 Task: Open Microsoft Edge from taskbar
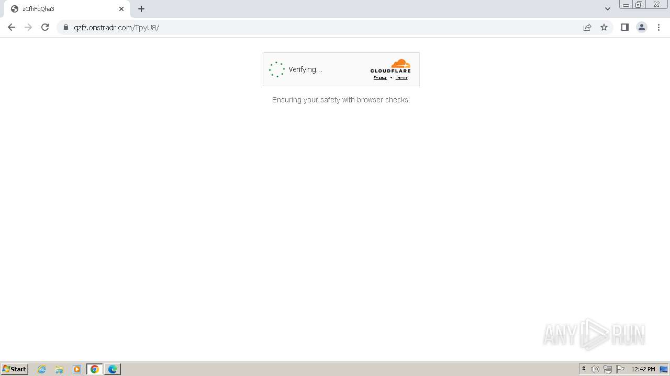pyautogui.click(x=113, y=369)
